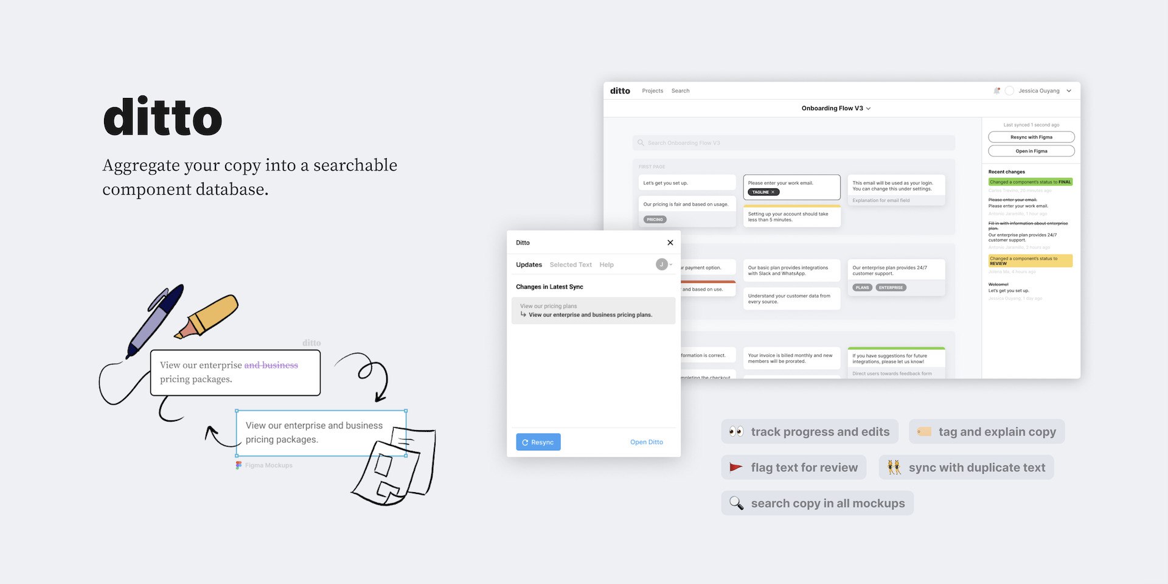1168x584 pixels.
Task: Select the "View our pricing plans" change entry
Action: [593, 310]
